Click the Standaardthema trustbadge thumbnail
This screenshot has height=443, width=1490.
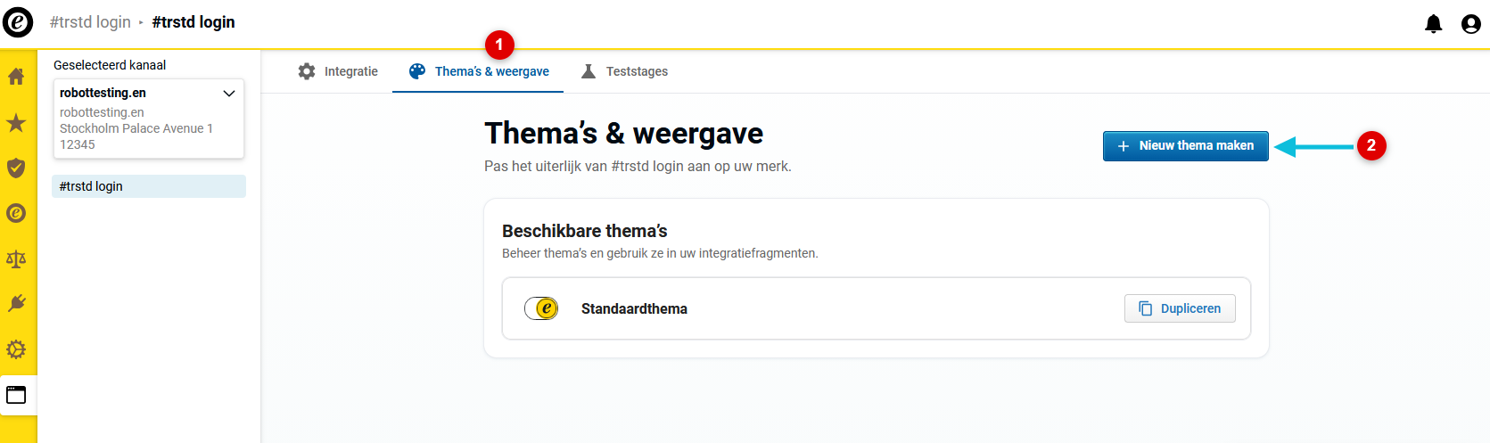[541, 308]
